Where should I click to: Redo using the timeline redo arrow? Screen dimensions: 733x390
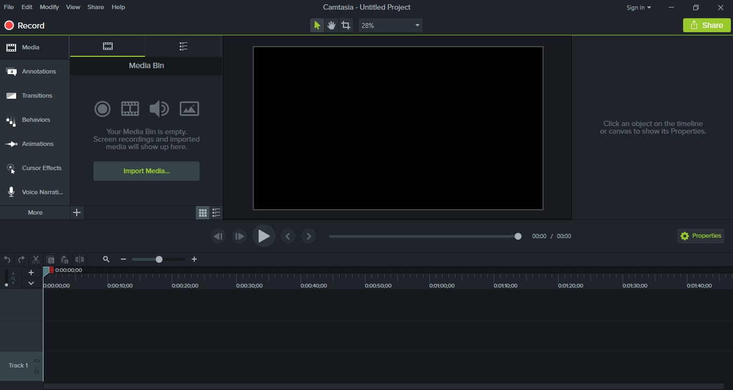(21, 260)
